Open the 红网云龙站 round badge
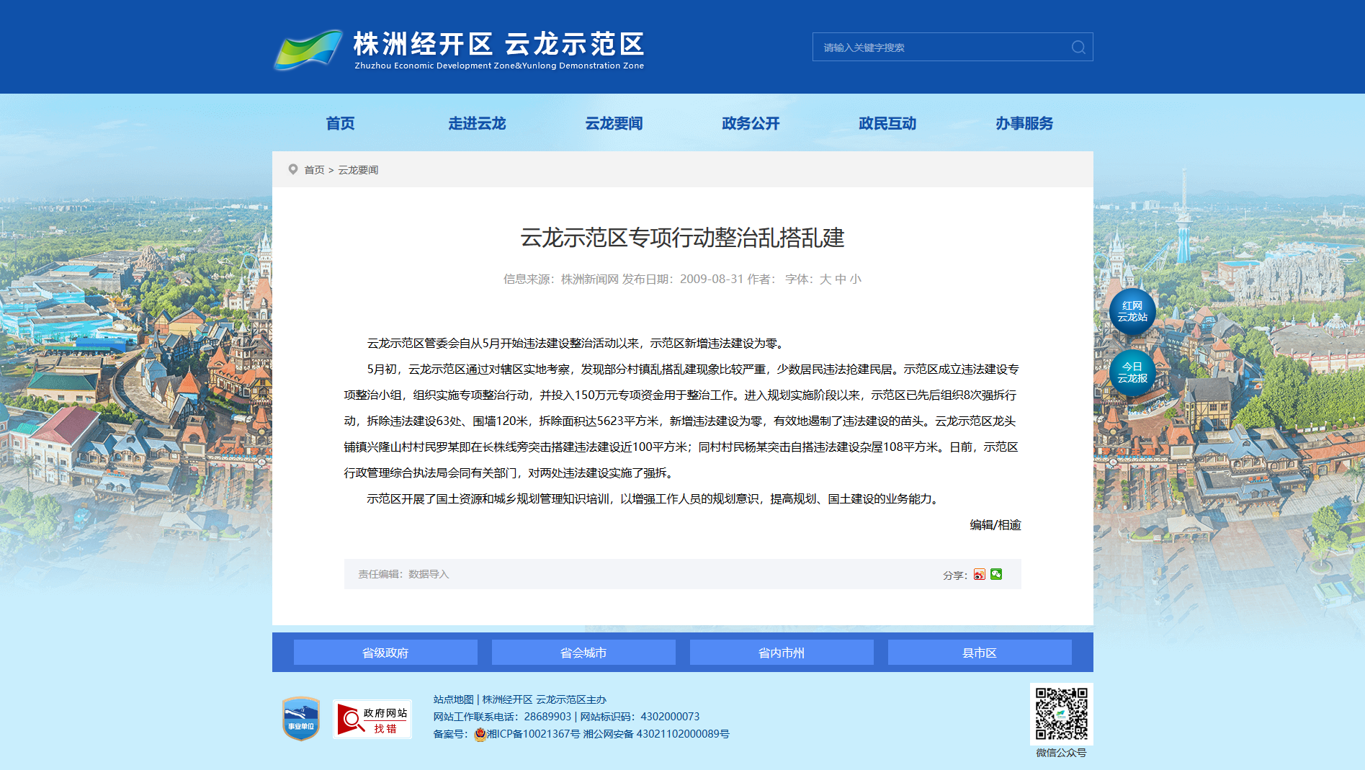Screen dimensions: 1365x770 coord(1132,312)
